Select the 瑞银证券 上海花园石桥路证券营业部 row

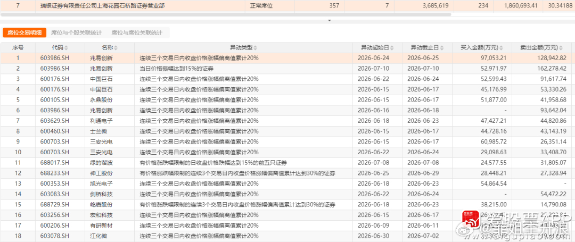(287, 6)
